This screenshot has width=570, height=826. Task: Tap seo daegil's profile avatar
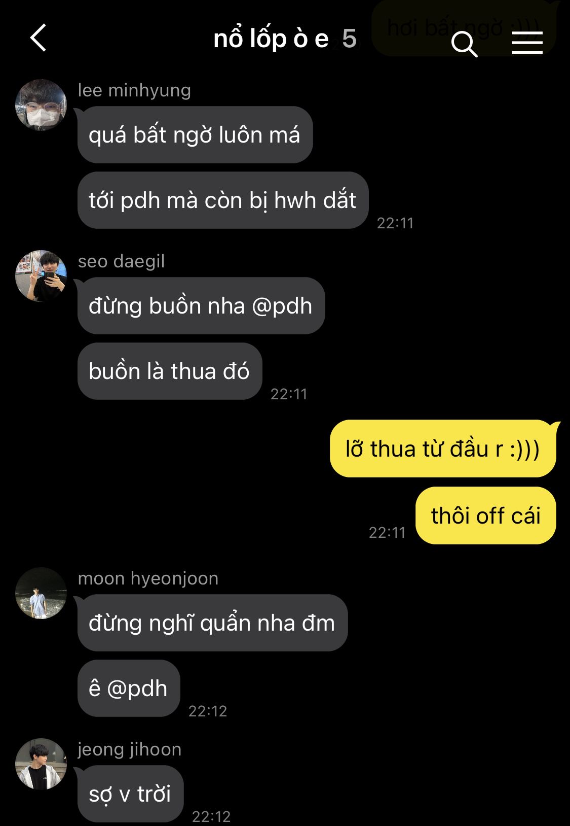coord(41,276)
